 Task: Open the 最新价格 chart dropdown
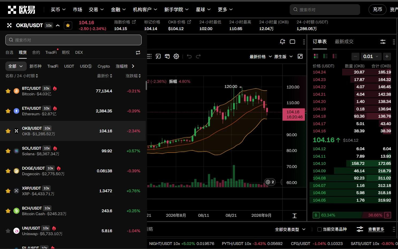click(x=261, y=56)
